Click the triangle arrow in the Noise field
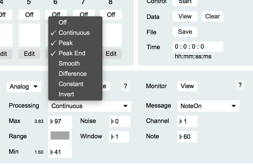The height and width of the screenshot is (166, 253). [x=113, y=121]
